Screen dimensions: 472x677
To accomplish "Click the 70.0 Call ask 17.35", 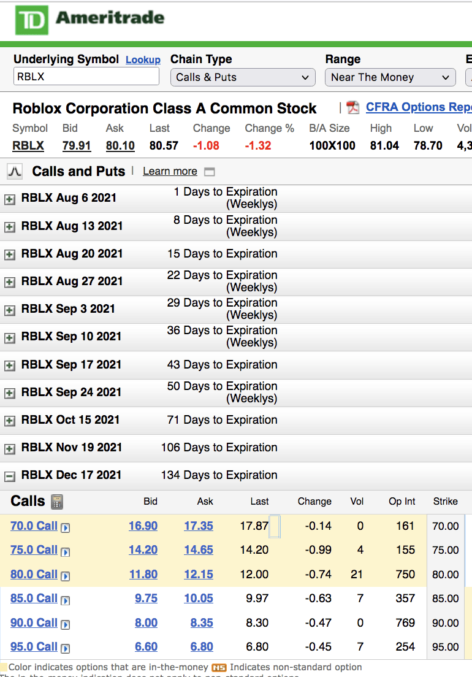I will coord(199,526).
